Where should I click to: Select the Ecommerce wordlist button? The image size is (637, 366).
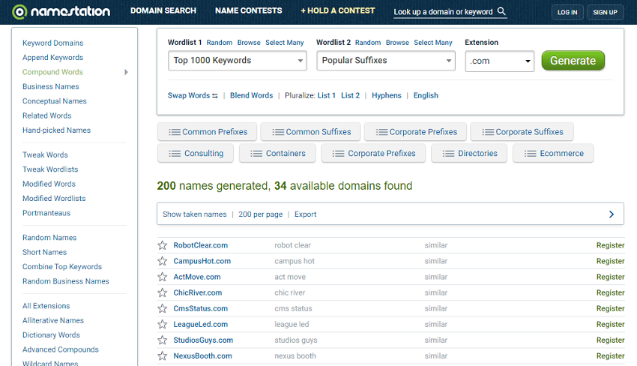click(553, 153)
